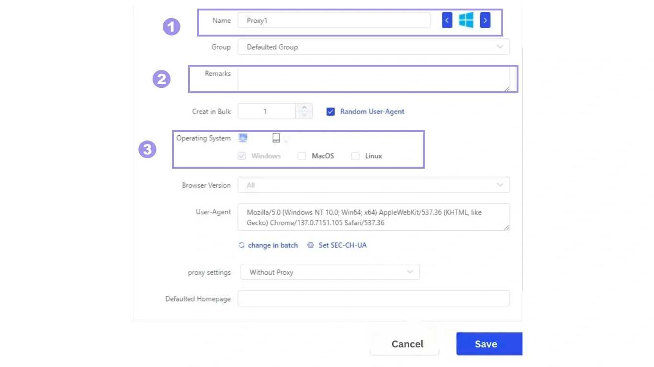Click the change in batch link

click(x=273, y=245)
